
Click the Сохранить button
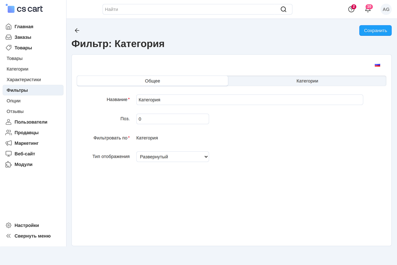(375, 30)
